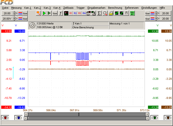173x126 pixels.
Task: Click right arrow of upper horizontal scrollbar
Action: pos(147,114)
